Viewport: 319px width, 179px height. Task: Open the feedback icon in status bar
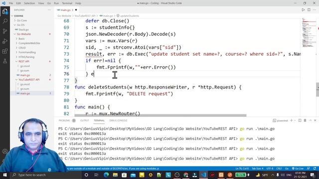click(x=309, y=169)
